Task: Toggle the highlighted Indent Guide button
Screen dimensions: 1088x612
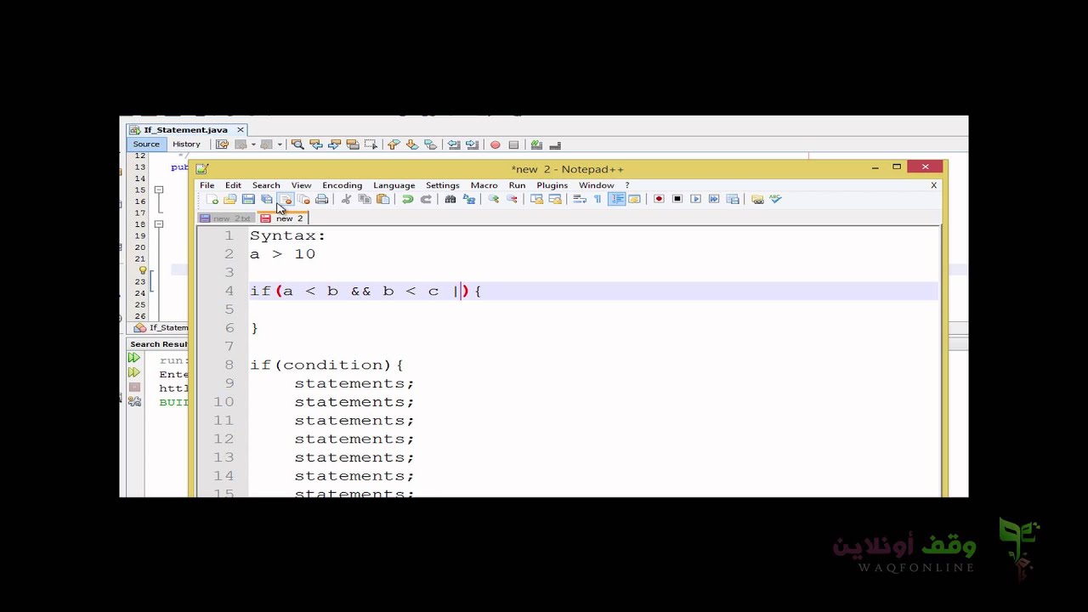Action: tap(616, 199)
